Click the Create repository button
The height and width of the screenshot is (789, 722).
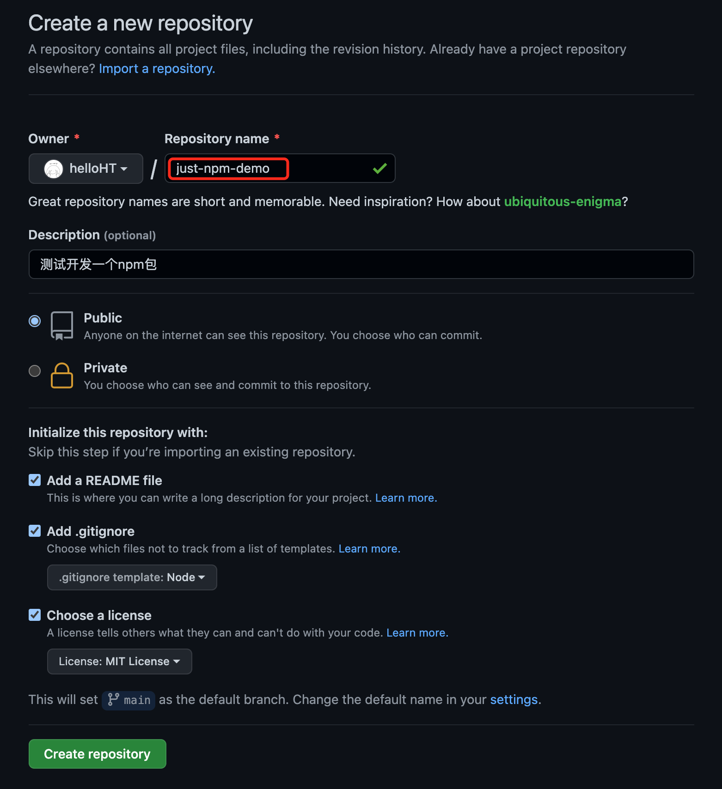[x=98, y=754]
